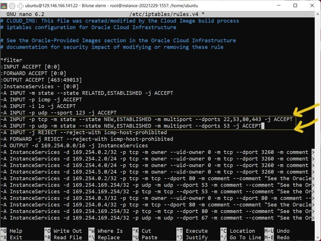Click the ':InstanceServices - [0:0]' line

39,86
